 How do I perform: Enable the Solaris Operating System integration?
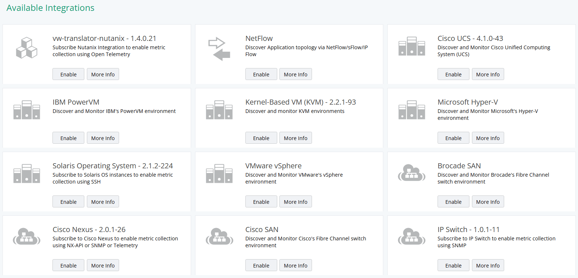(x=68, y=202)
